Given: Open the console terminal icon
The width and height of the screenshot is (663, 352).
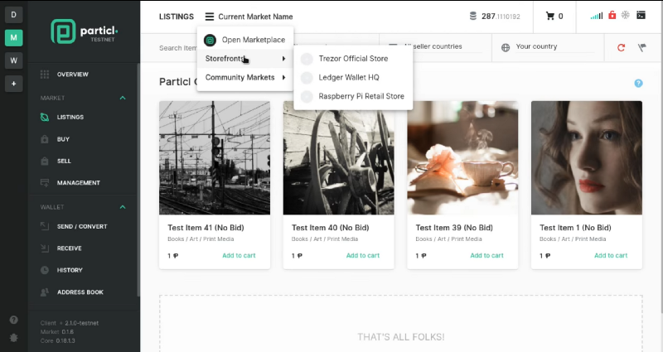Looking at the screenshot, I should 641,15.
